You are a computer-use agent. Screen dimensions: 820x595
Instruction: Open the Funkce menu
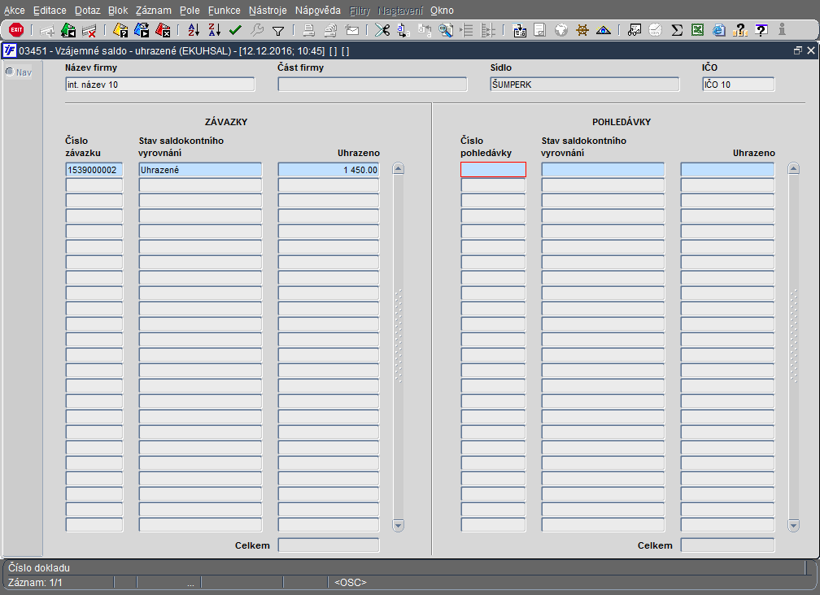click(225, 11)
